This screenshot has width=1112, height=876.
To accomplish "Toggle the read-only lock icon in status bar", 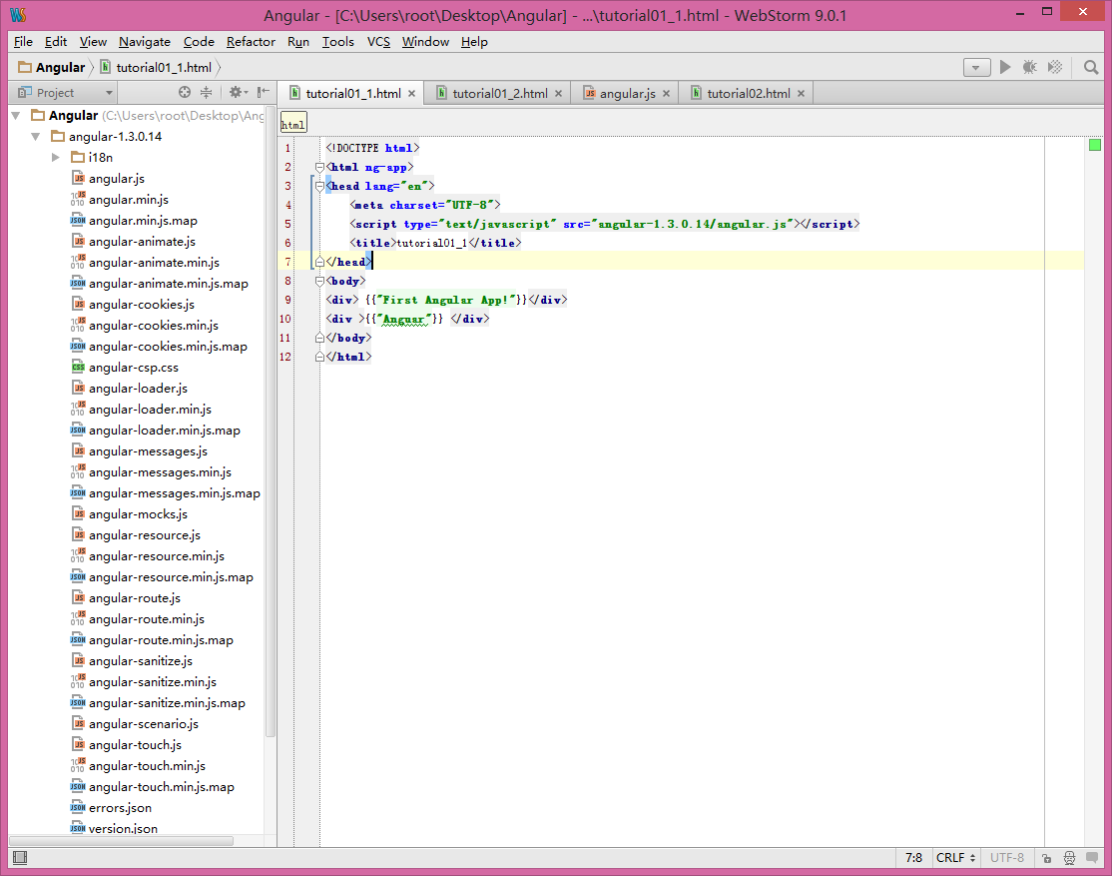I will (x=1046, y=858).
